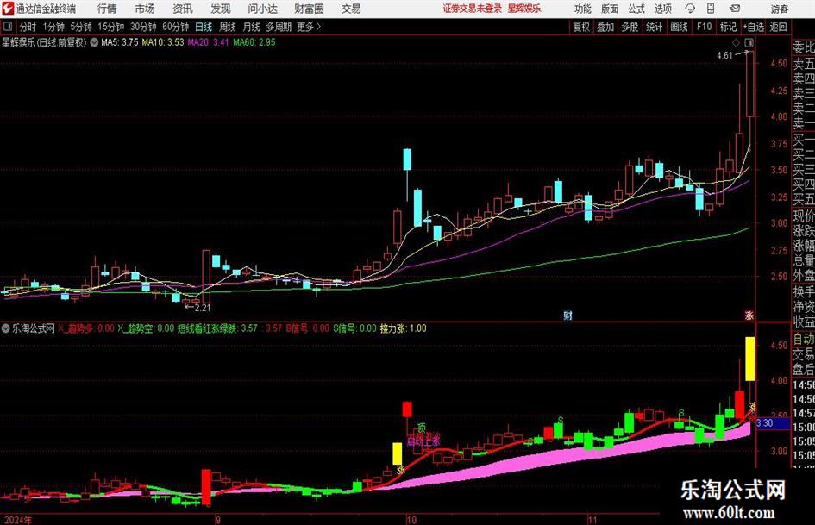
Task: Click the diamond icon above the chart
Action: (x=736, y=42)
